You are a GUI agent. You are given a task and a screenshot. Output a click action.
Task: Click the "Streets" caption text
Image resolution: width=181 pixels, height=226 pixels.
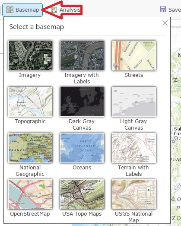134,75
